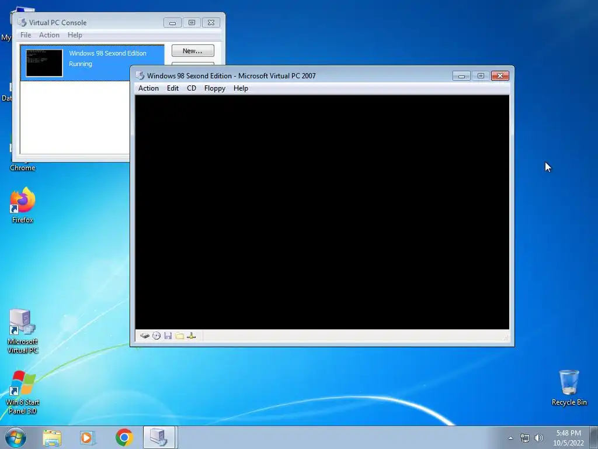Maximize the Virtual PC Console window

[x=192, y=23]
